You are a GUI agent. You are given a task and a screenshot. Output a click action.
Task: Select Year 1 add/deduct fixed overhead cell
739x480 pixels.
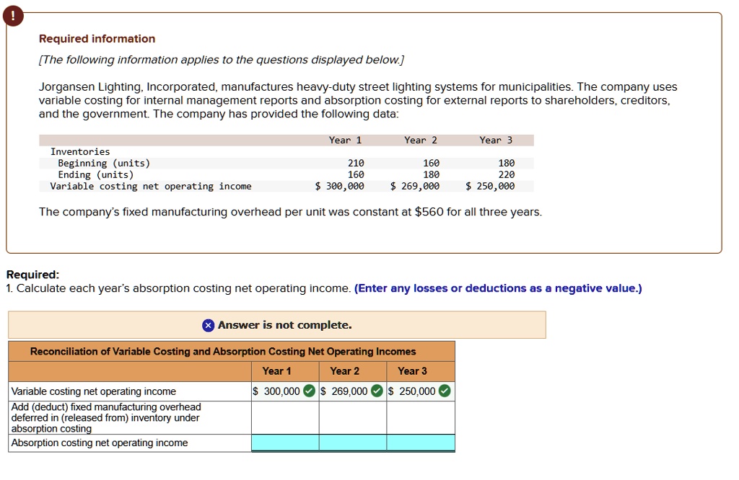pos(285,418)
